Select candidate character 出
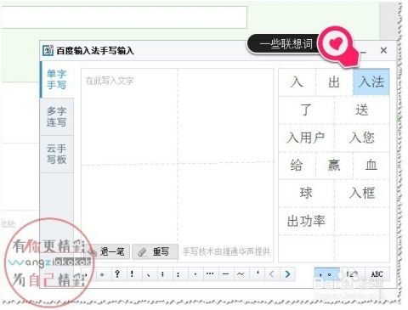 pyautogui.click(x=334, y=82)
